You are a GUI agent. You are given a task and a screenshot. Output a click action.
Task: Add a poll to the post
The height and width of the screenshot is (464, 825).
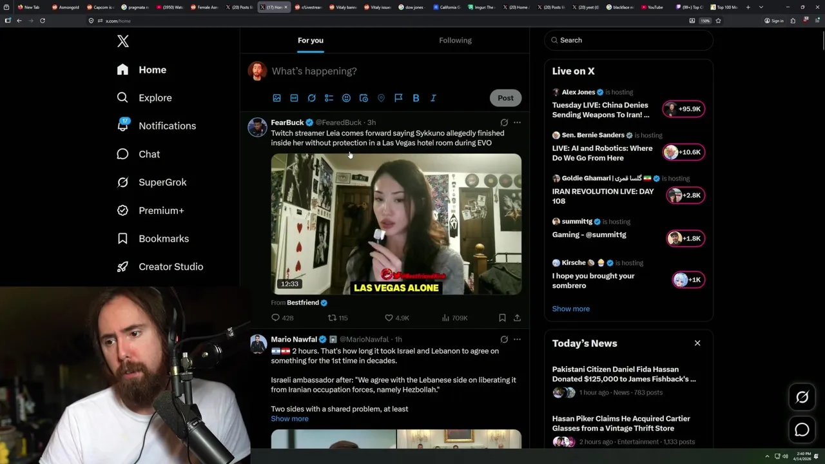329,98
